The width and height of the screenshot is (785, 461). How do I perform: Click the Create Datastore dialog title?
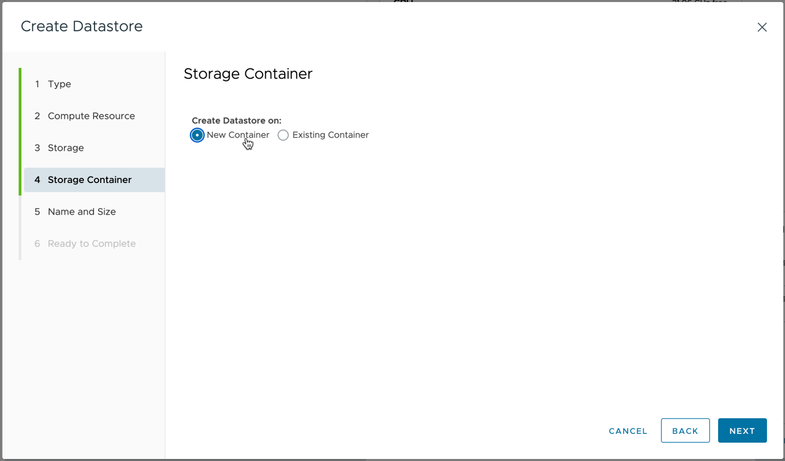(x=82, y=27)
